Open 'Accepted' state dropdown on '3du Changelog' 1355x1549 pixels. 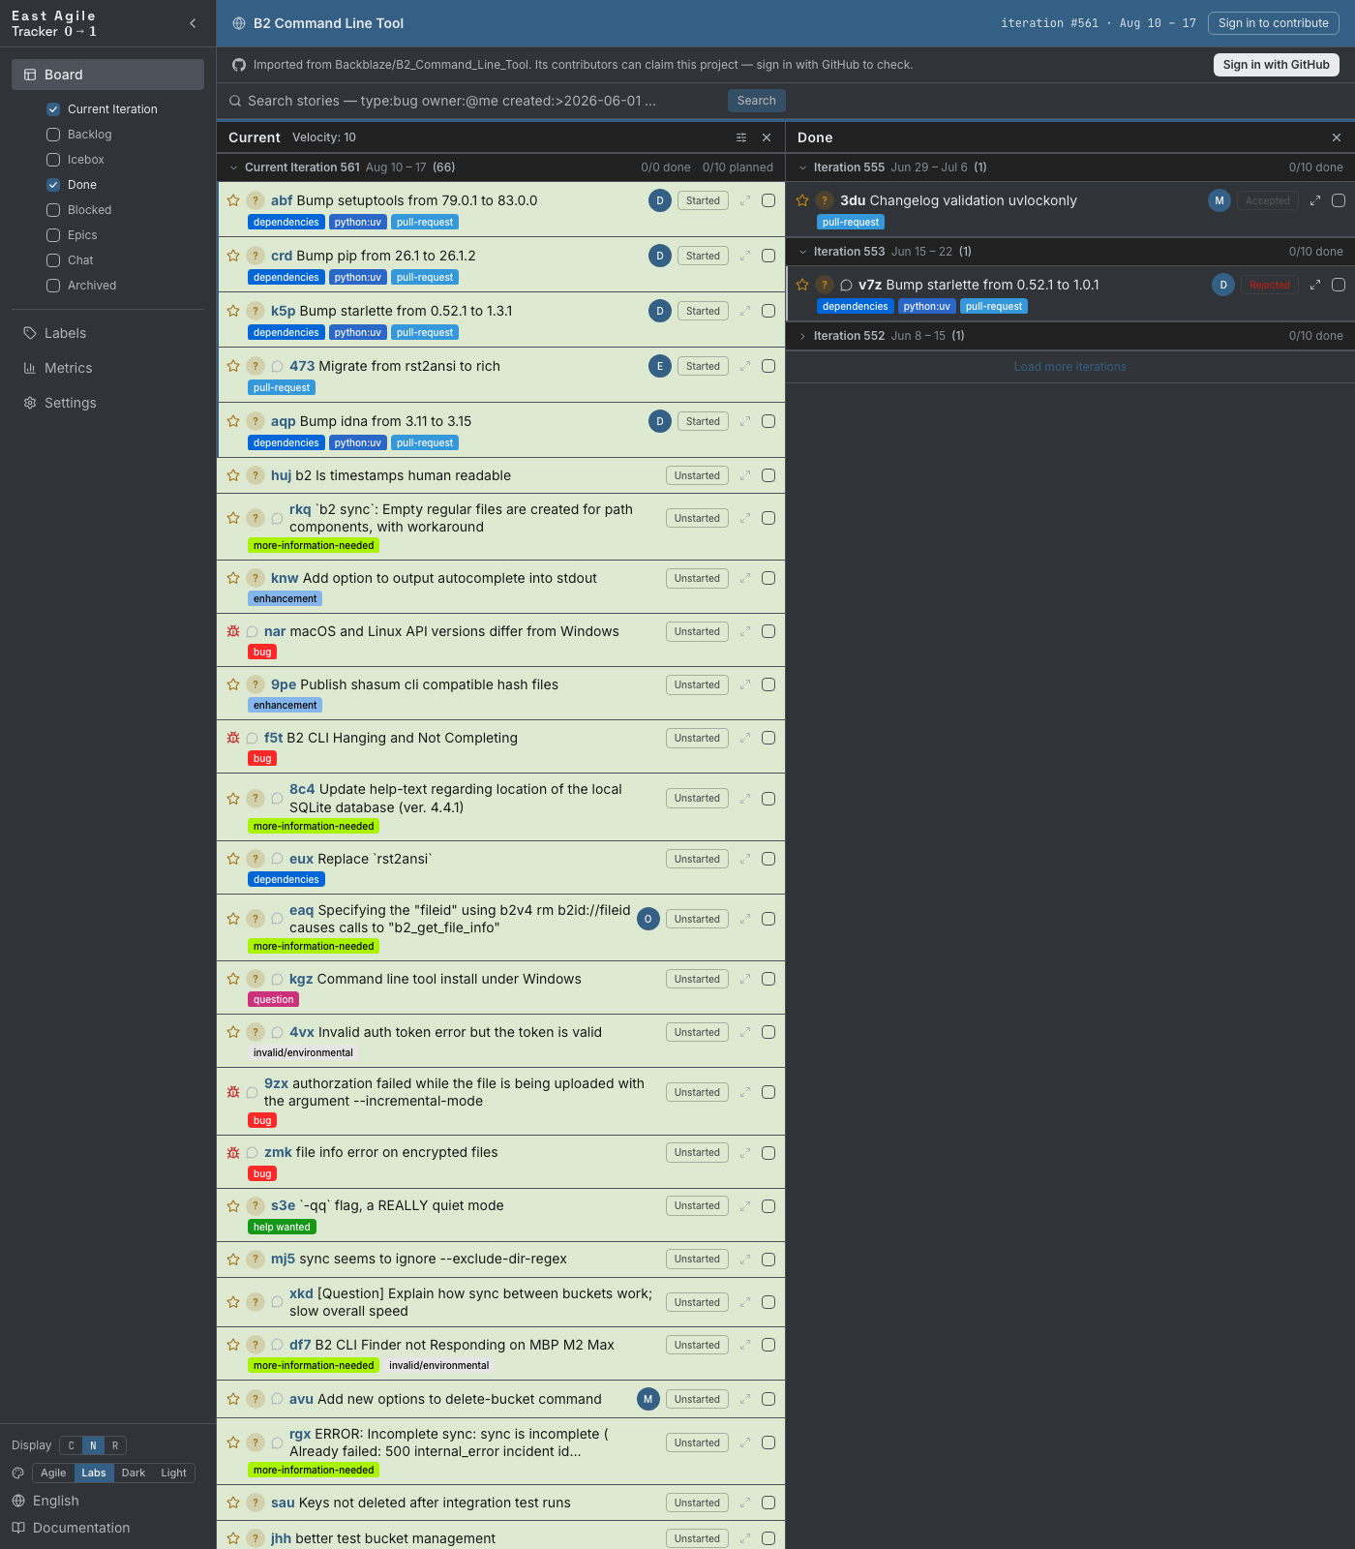[1268, 200]
